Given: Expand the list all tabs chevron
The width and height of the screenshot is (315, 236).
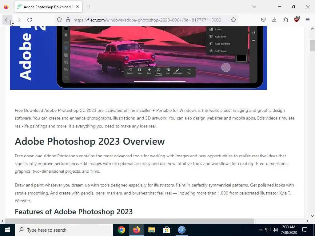Looking at the screenshot, I should tap(254, 7).
